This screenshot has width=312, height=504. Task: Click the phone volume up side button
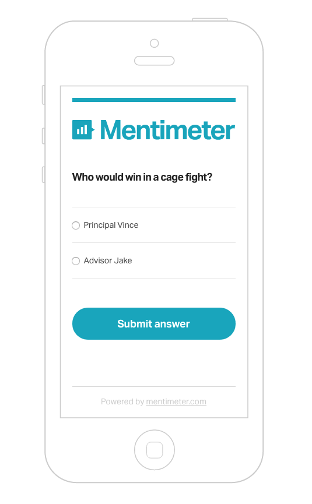click(x=43, y=136)
